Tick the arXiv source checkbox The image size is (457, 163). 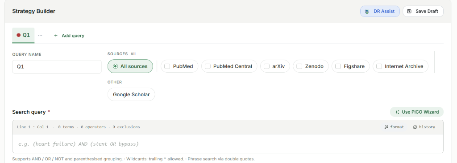pyautogui.click(x=267, y=66)
